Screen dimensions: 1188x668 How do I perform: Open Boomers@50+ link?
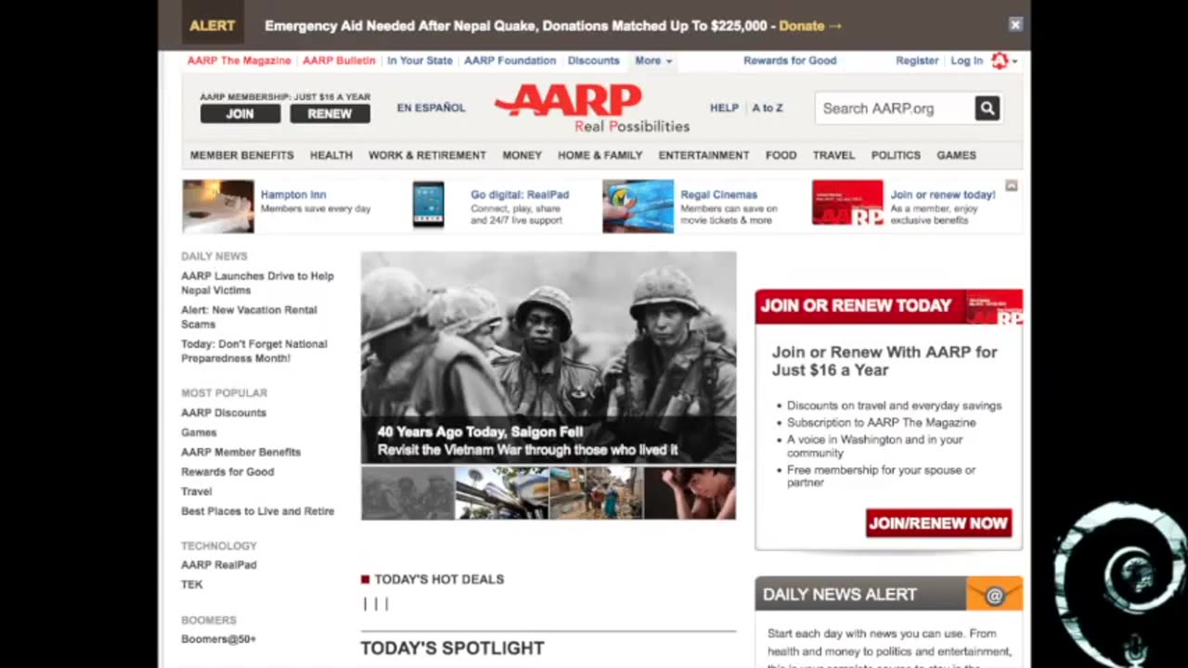pyautogui.click(x=218, y=638)
